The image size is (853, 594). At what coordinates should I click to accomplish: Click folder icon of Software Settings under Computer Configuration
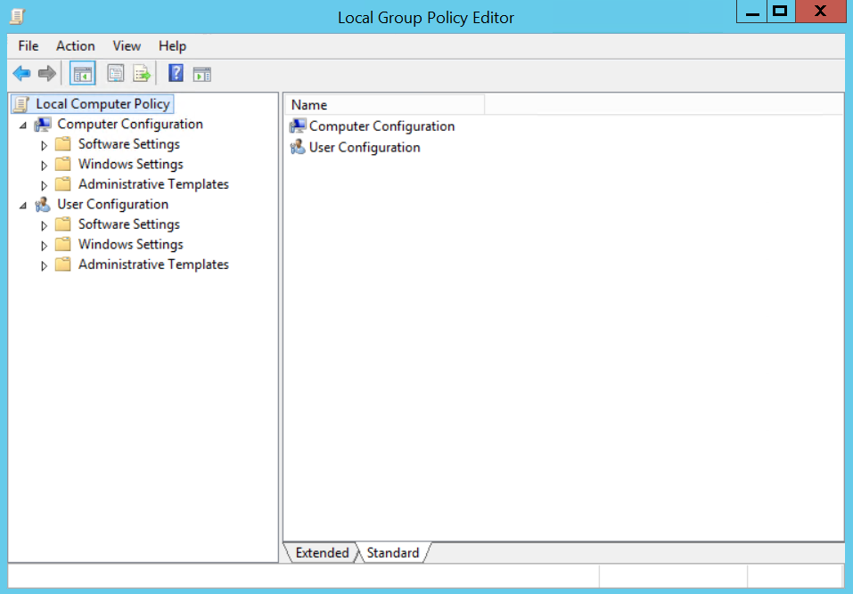click(63, 144)
